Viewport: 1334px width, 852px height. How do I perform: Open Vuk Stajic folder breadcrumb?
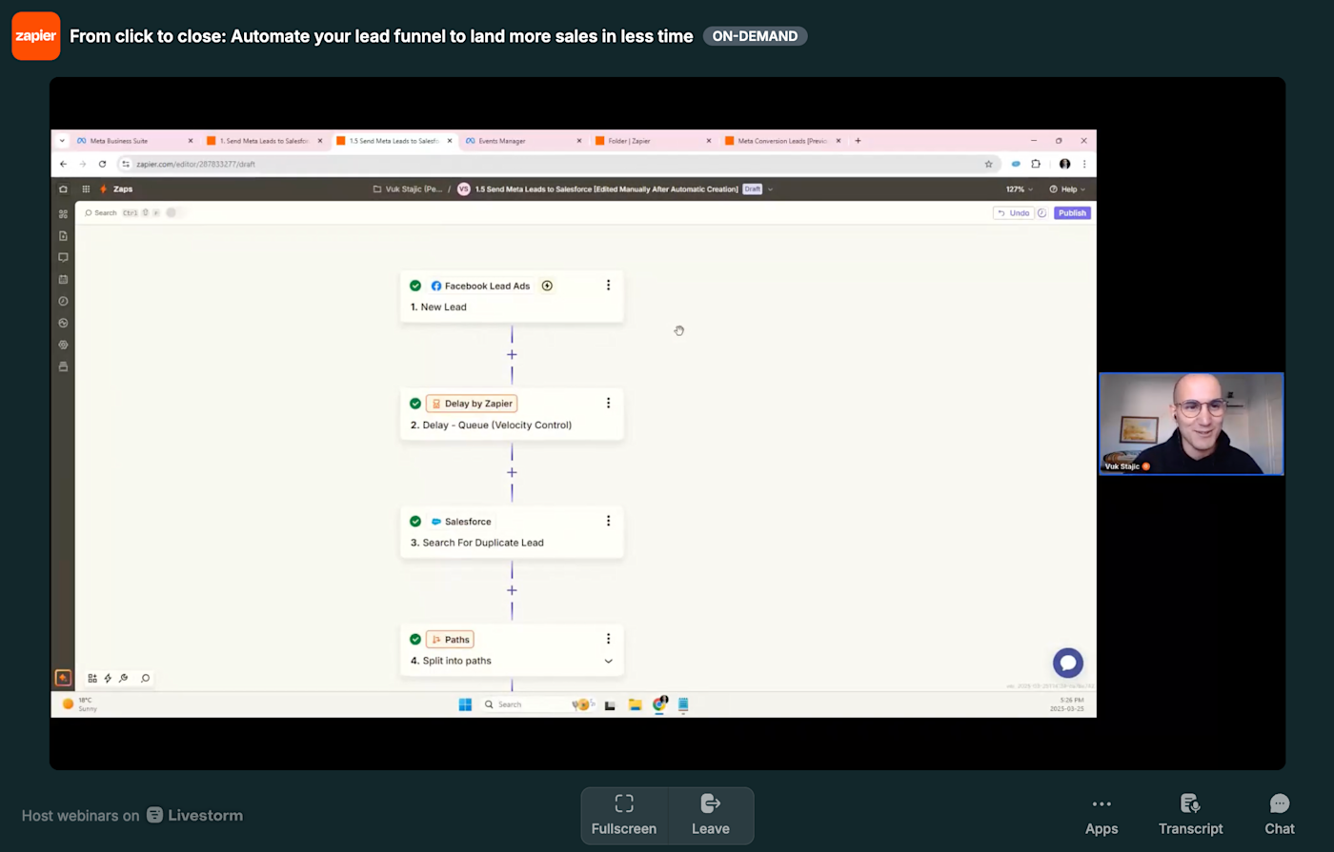(408, 189)
